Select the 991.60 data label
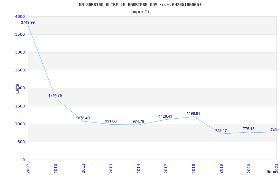The width and height of the screenshot is (280, 175). click(x=111, y=121)
